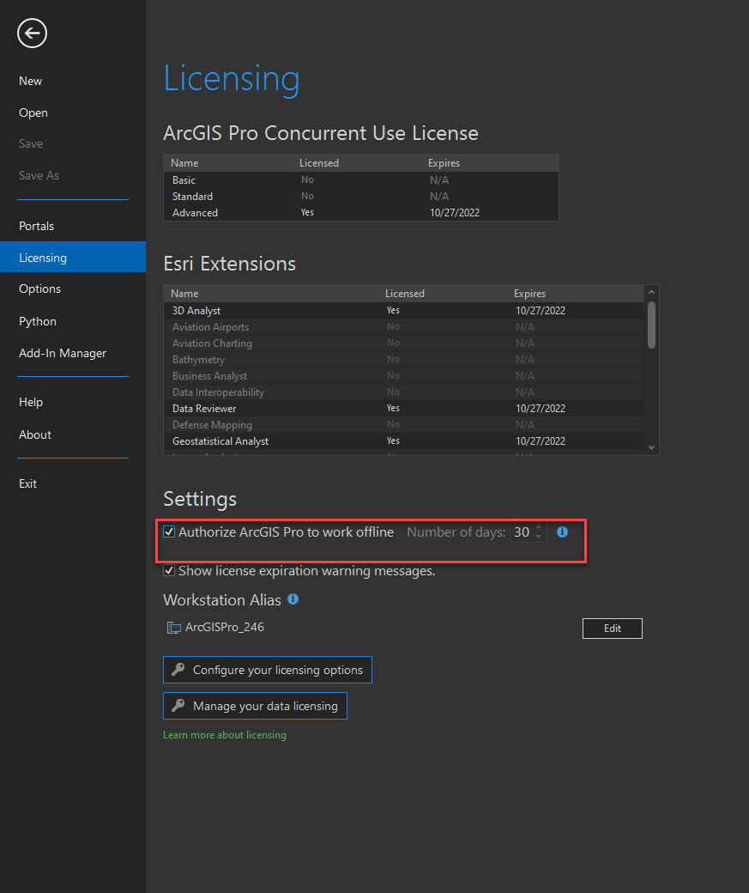Click the Number of days value field
This screenshot has height=893, width=749.
[x=522, y=532]
